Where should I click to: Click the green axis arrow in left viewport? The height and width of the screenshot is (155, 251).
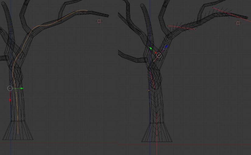[22, 88]
